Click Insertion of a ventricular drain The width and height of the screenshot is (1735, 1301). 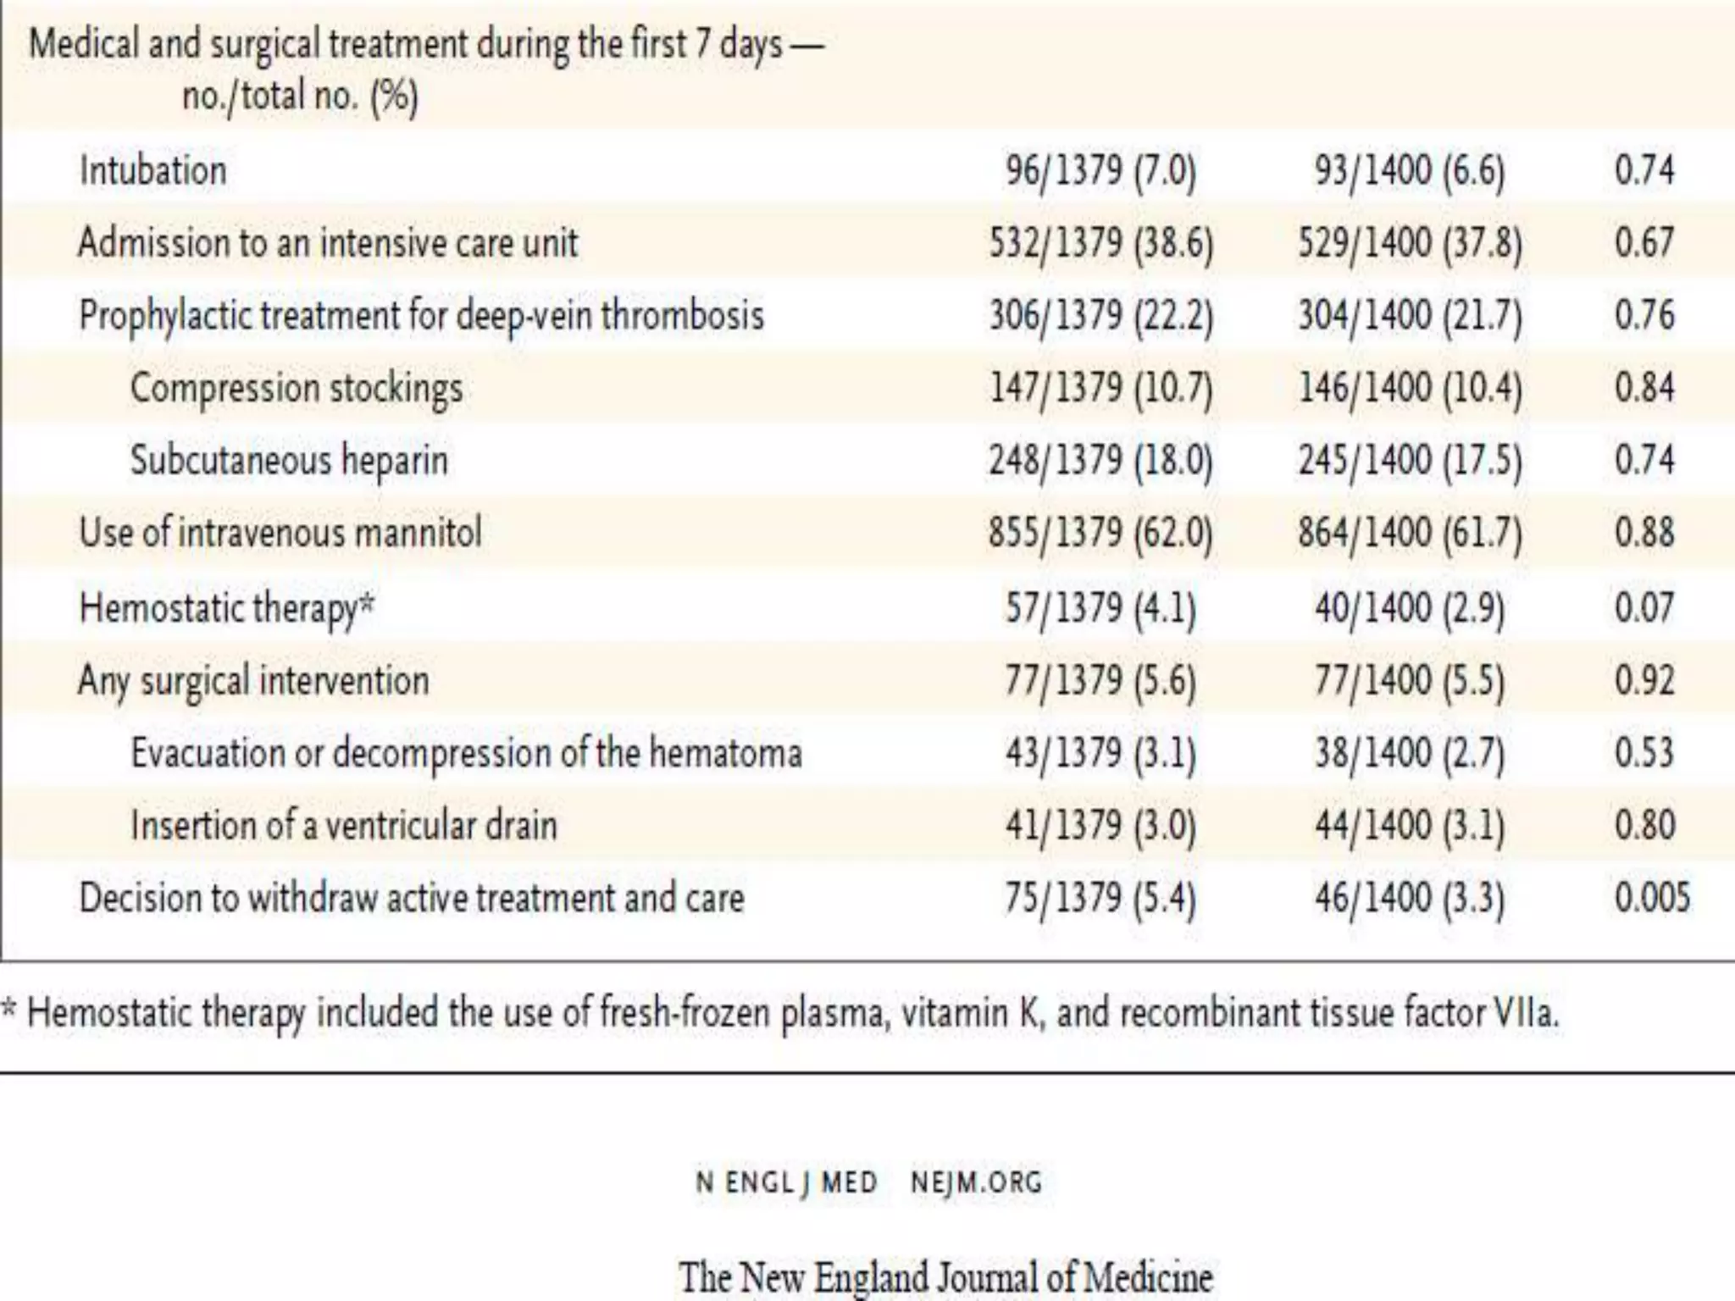click(x=344, y=825)
